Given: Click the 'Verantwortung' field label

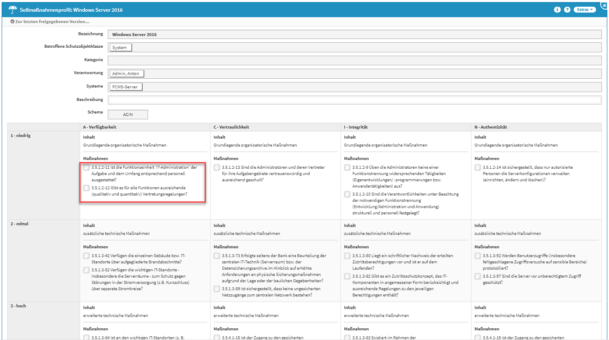Looking at the screenshot, I should [x=88, y=73].
